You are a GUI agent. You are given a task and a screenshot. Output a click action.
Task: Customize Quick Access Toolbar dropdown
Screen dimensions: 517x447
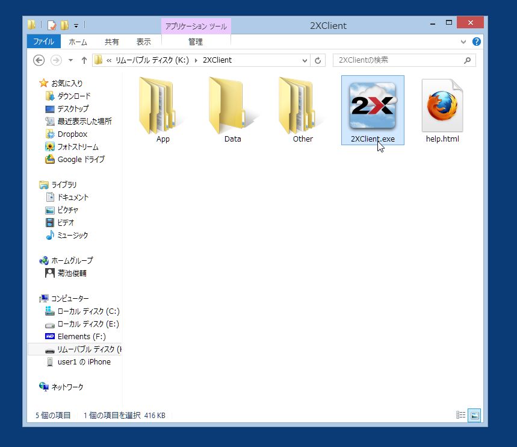[x=76, y=25]
